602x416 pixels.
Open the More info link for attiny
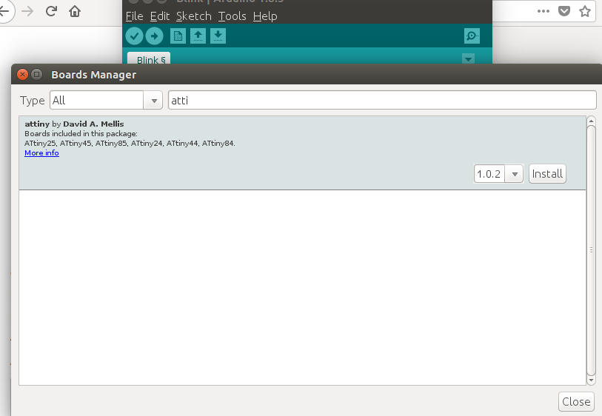41,152
